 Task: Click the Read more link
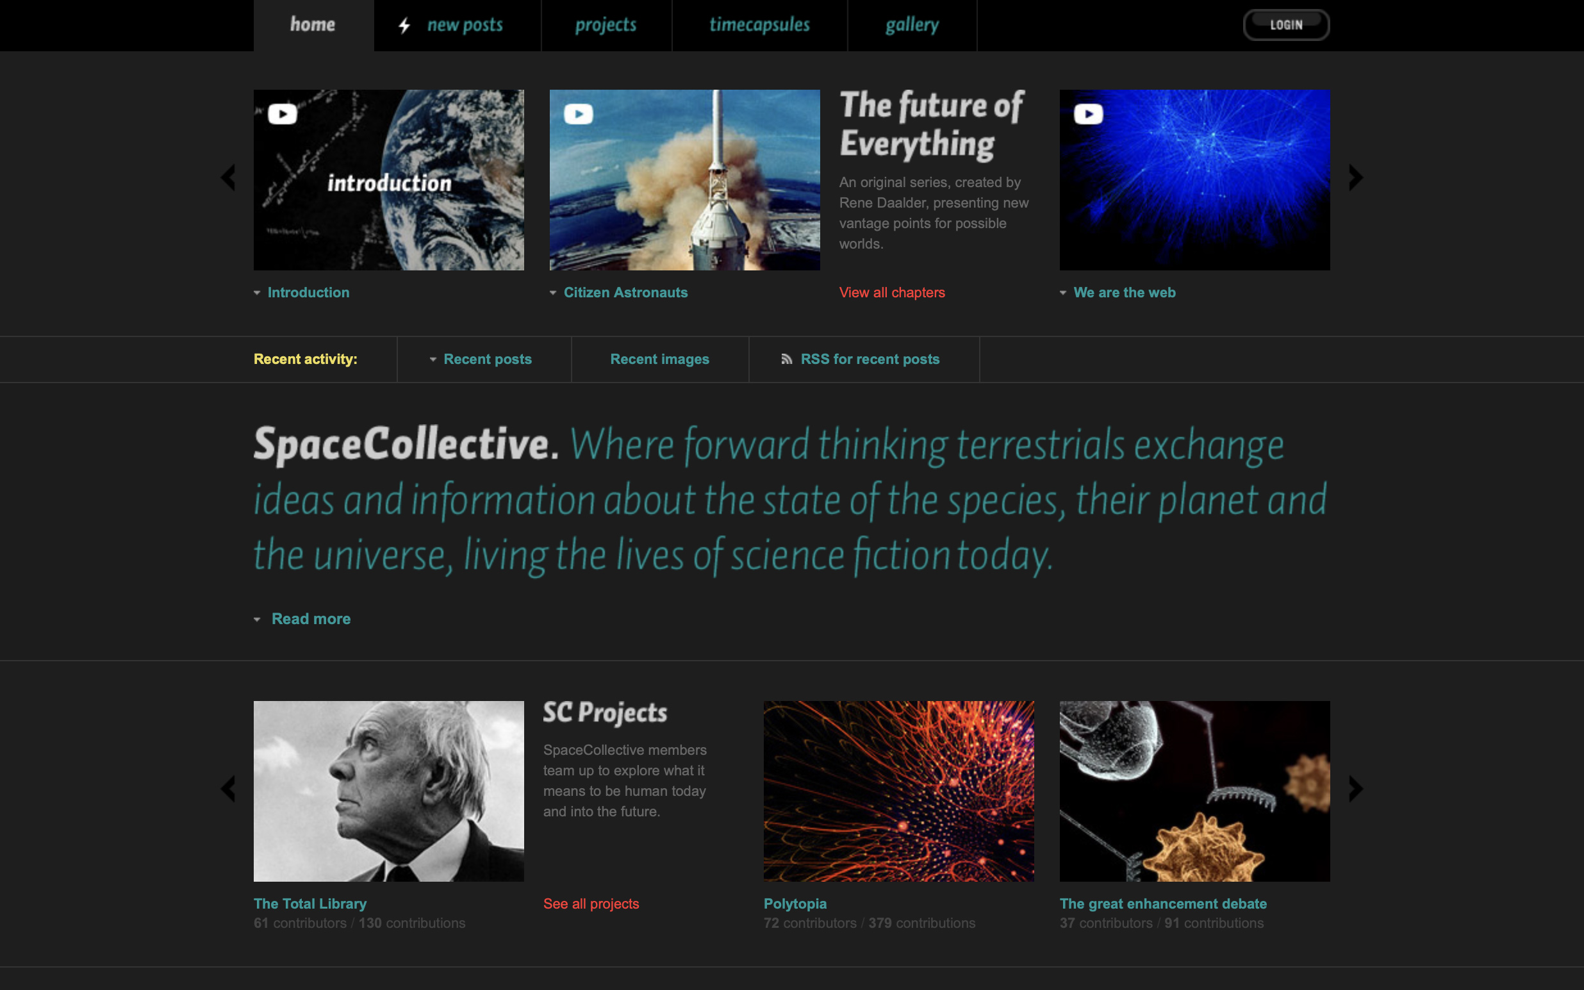[311, 619]
